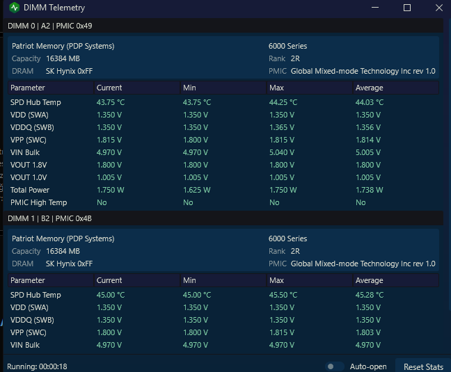Select the PMIC High Temp row
Image resolution: width=451 pixels, height=372 pixels.
coord(223,202)
